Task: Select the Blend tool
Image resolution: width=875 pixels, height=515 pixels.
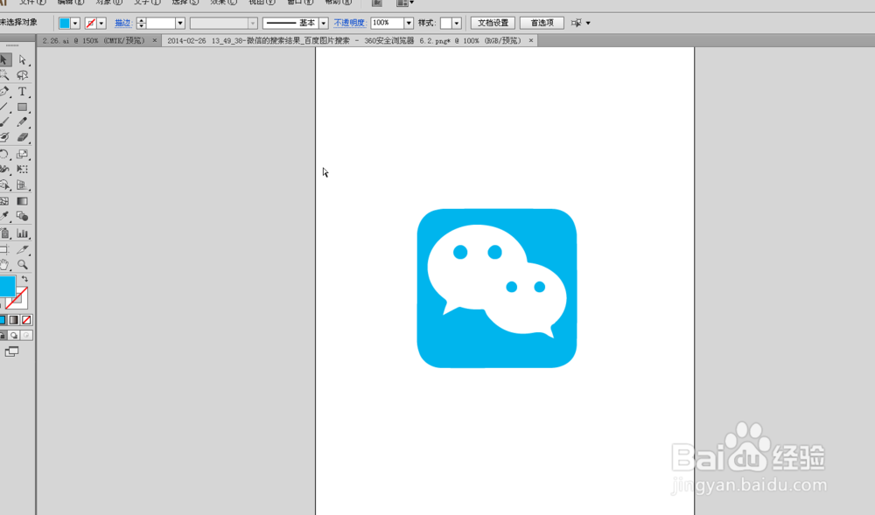Action: (x=23, y=216)
